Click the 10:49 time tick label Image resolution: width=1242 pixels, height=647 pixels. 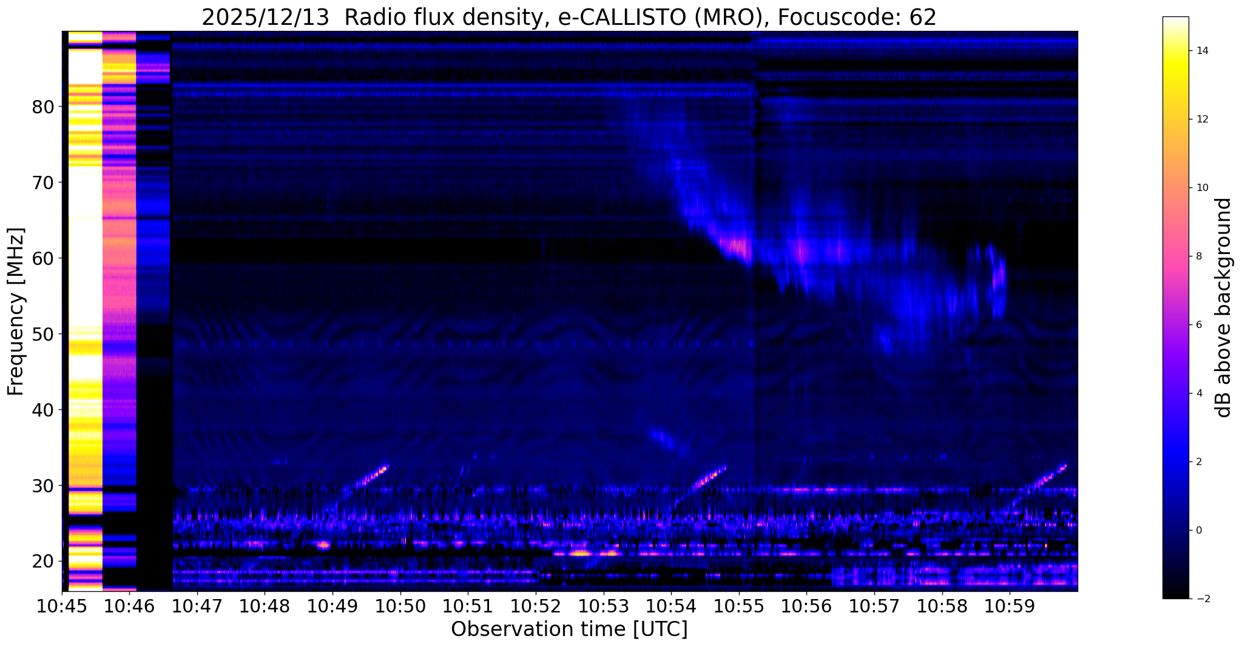pos(332,606)
